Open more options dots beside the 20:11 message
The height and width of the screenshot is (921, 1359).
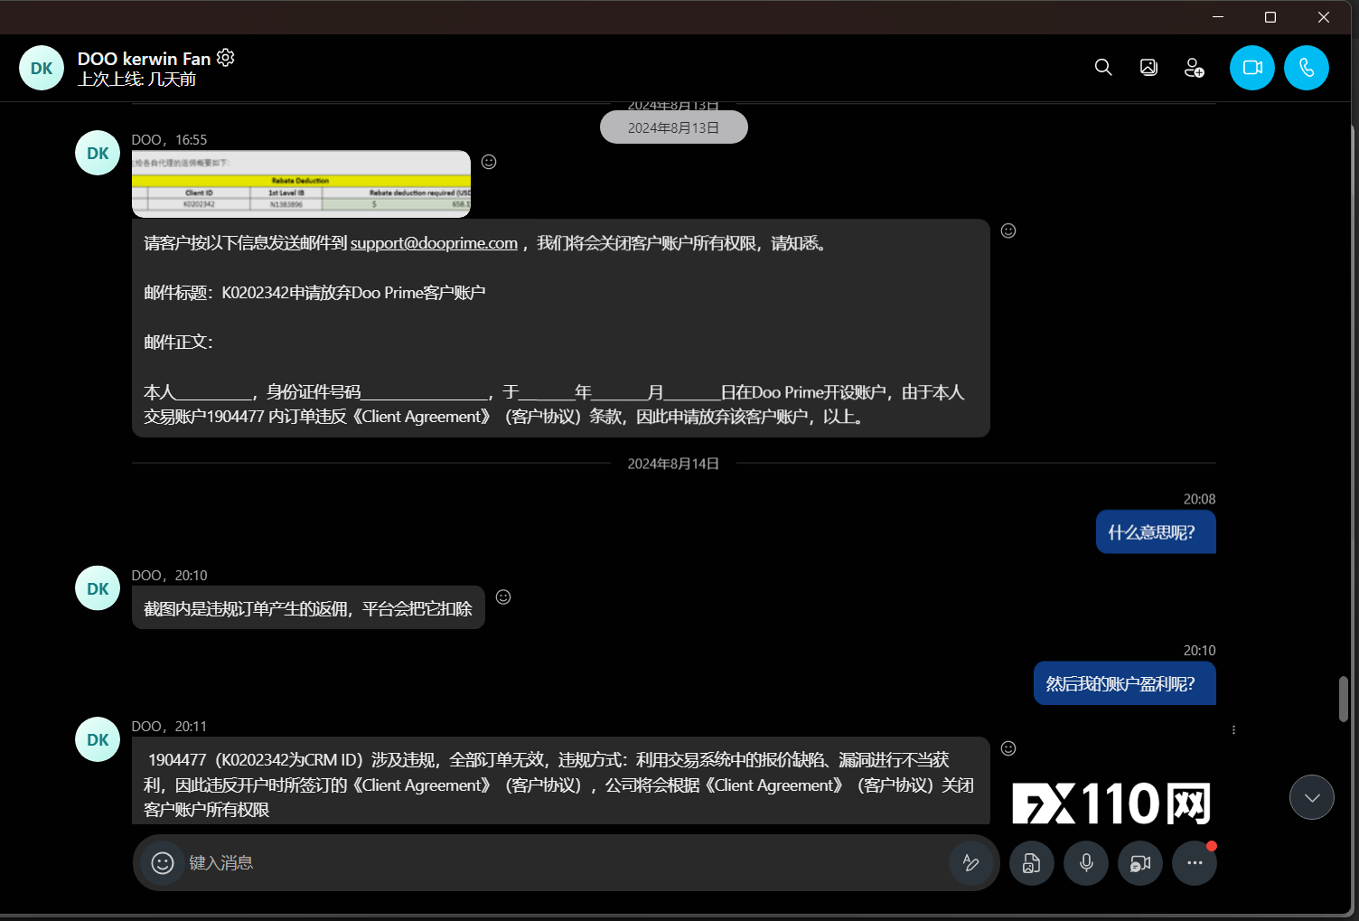(1233, 729)
